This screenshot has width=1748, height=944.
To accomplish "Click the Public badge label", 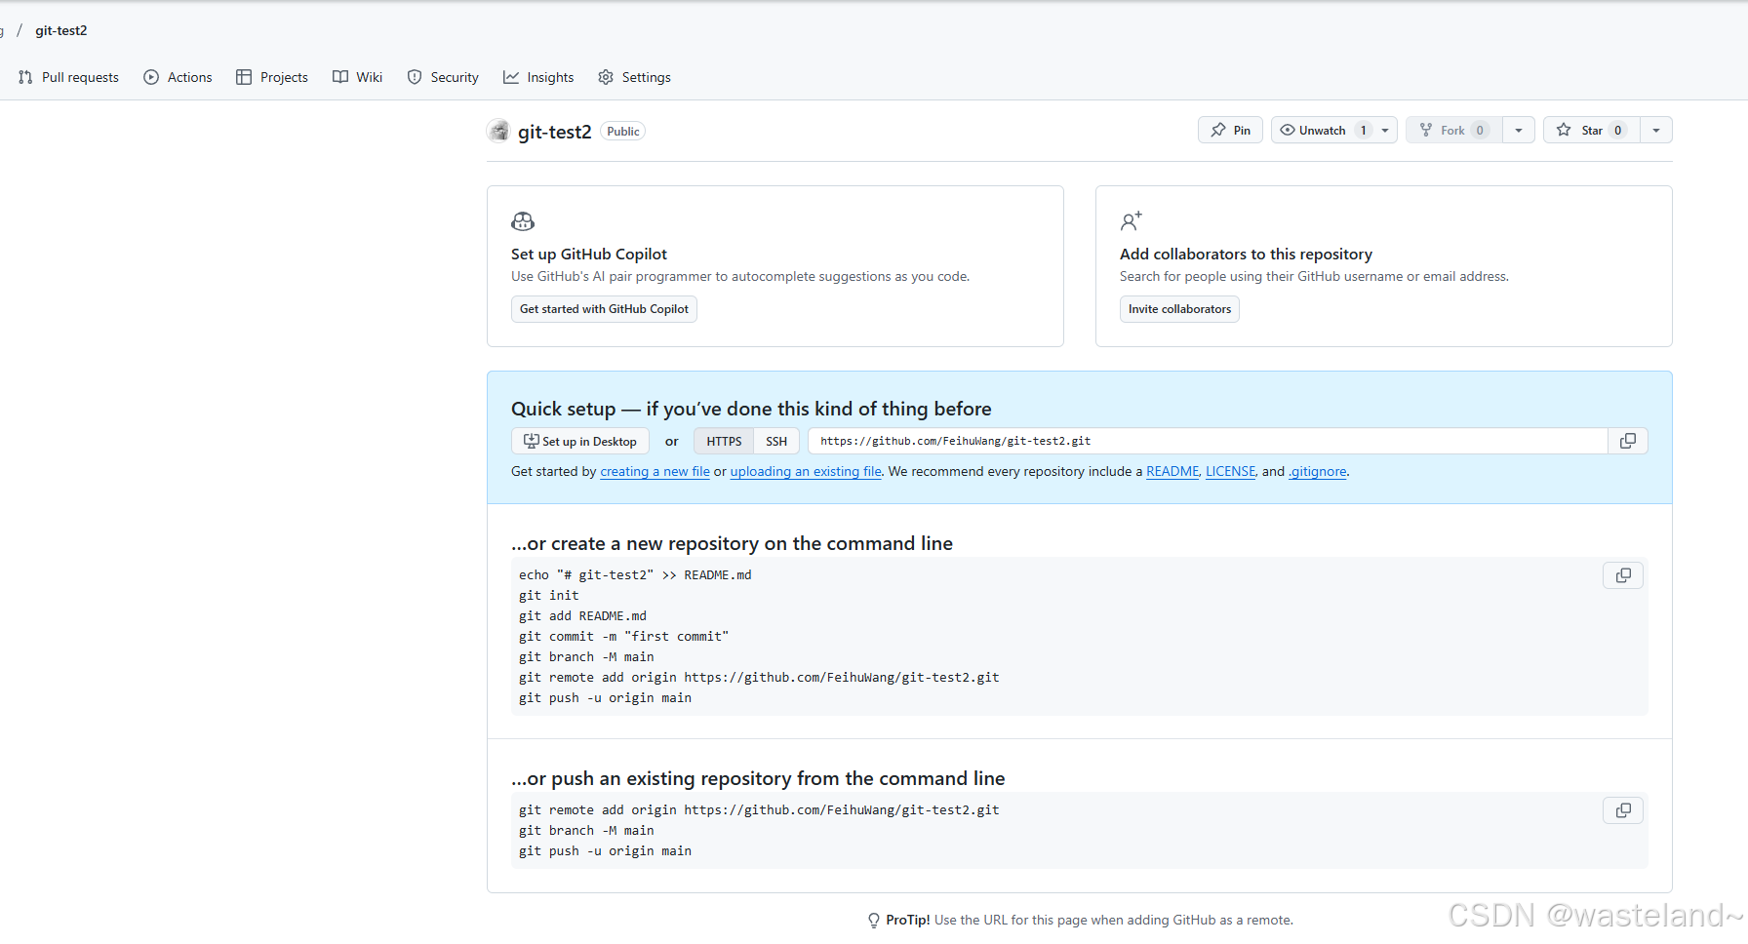I will coord(623,131).
